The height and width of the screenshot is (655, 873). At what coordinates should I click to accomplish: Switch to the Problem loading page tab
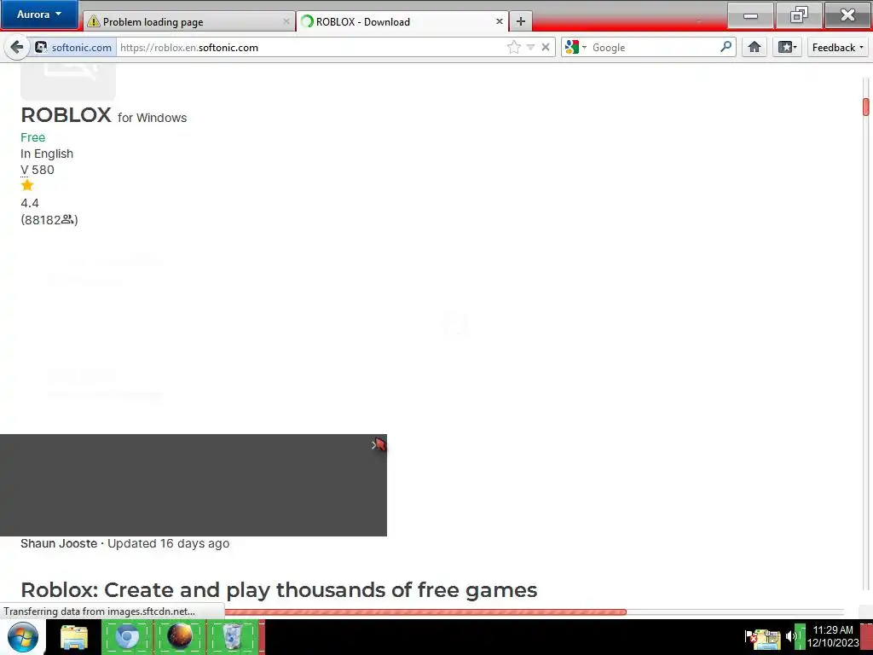189,21
